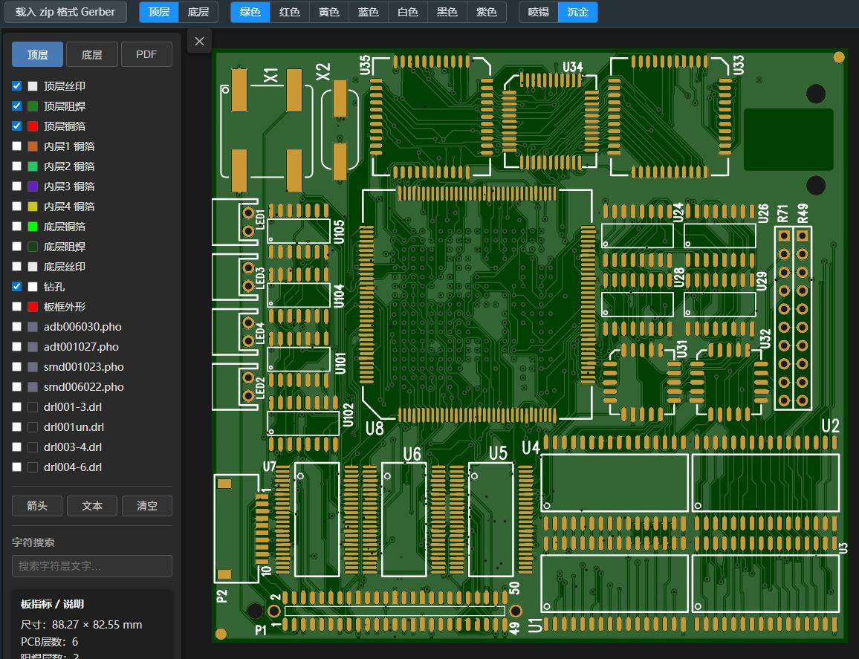Screen dimensions: 859x659
Task: Enable the 内层1 铜箔 layer checkbox
Action: click(x=17, y=146)
